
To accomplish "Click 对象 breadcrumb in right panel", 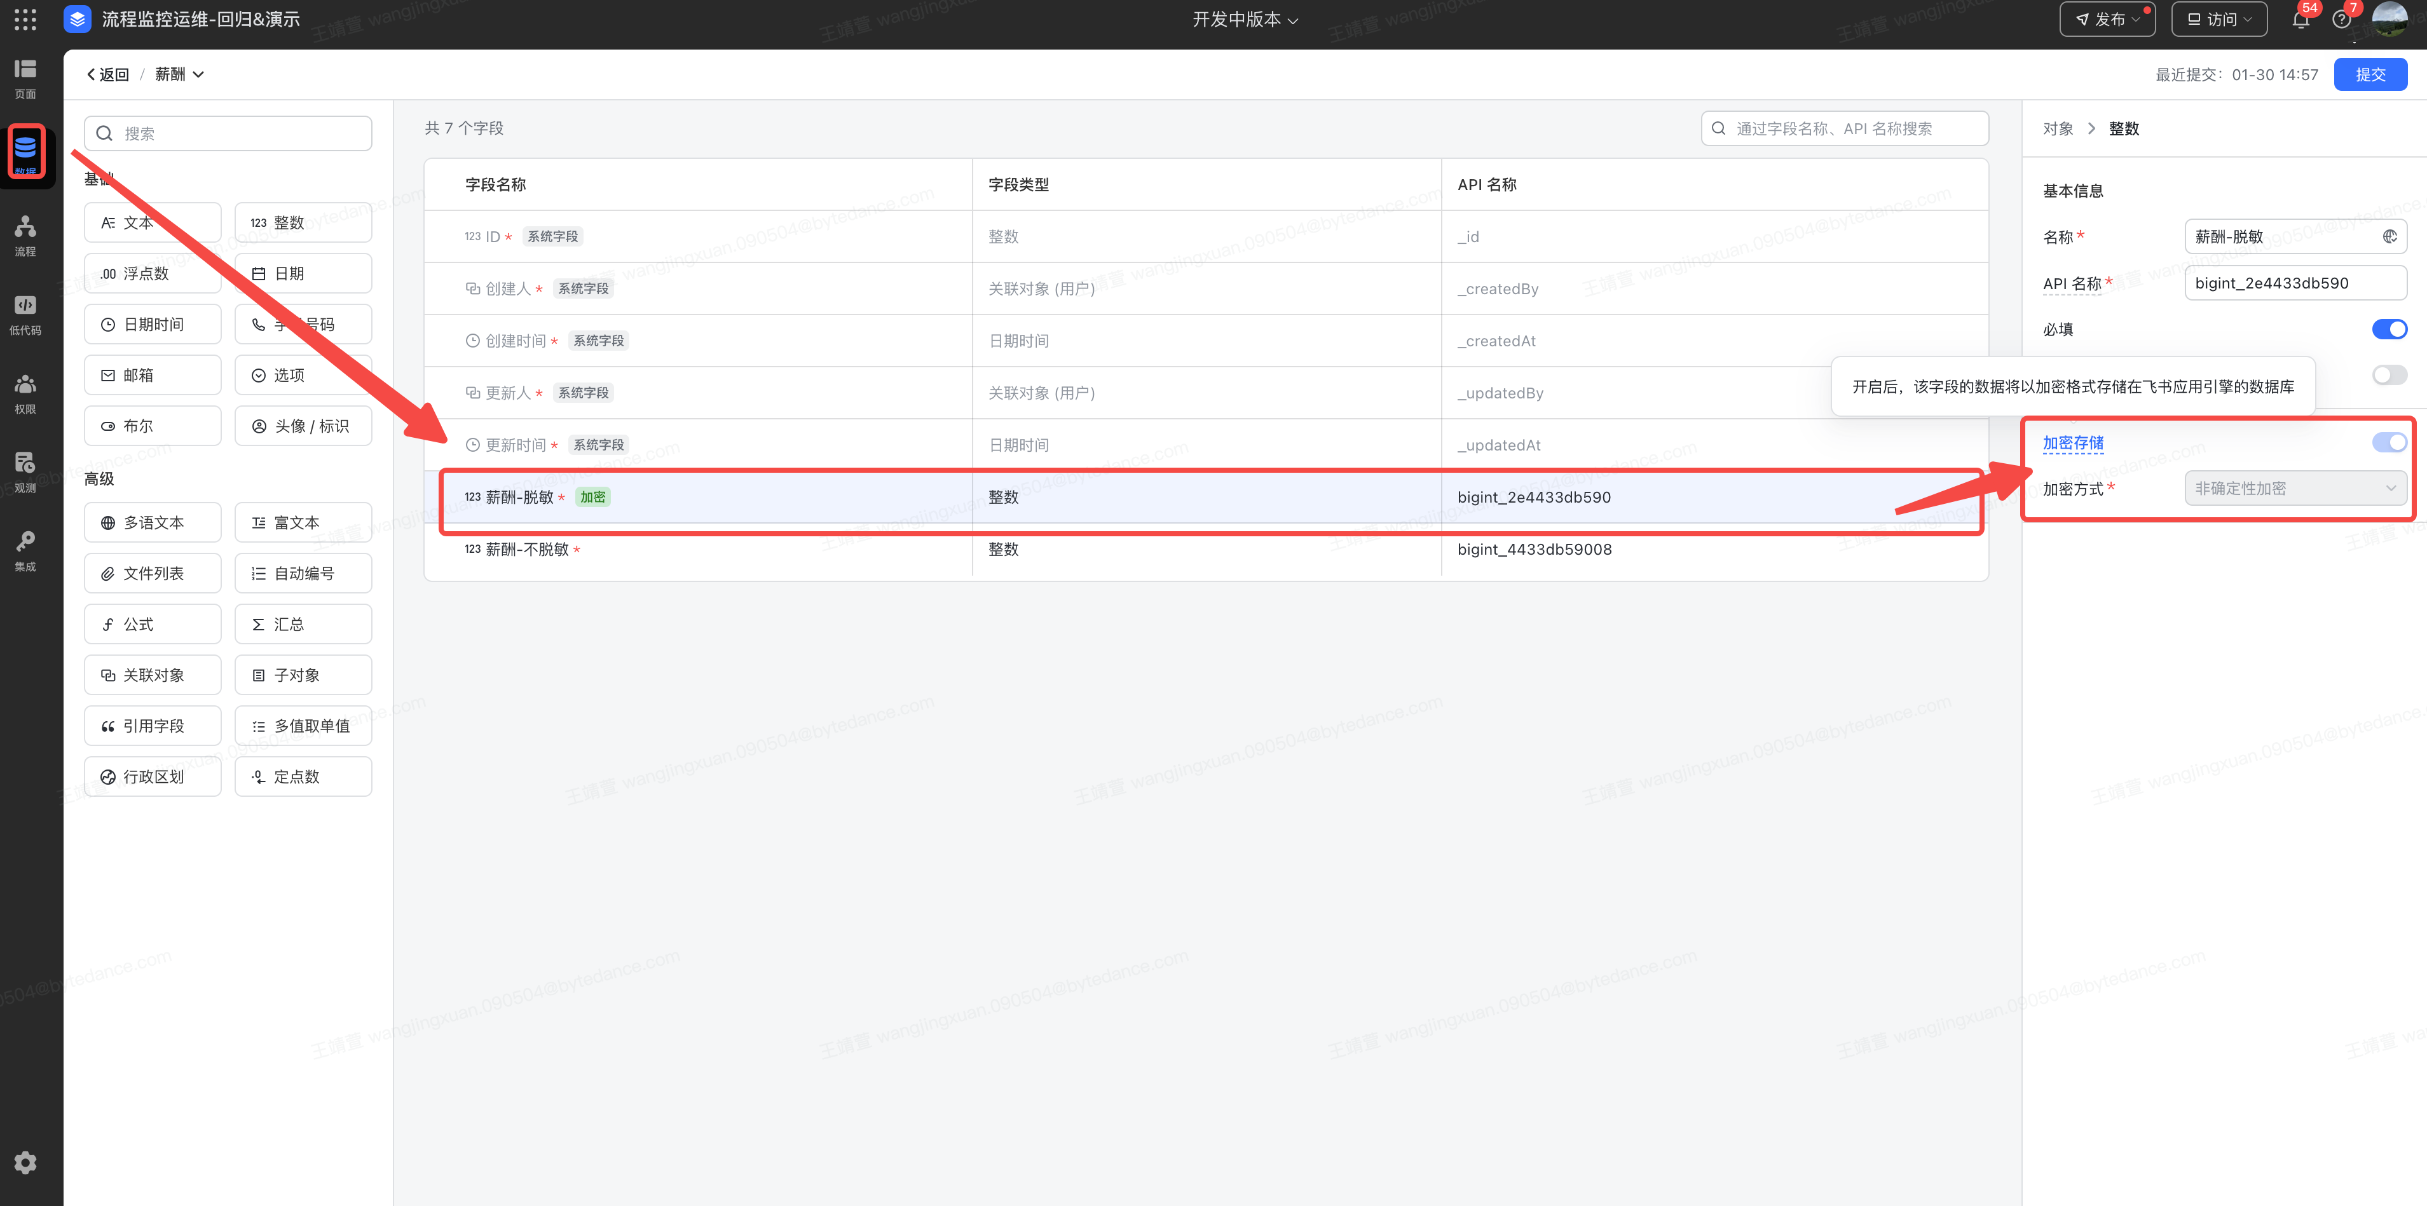I will coord(2058,129).
